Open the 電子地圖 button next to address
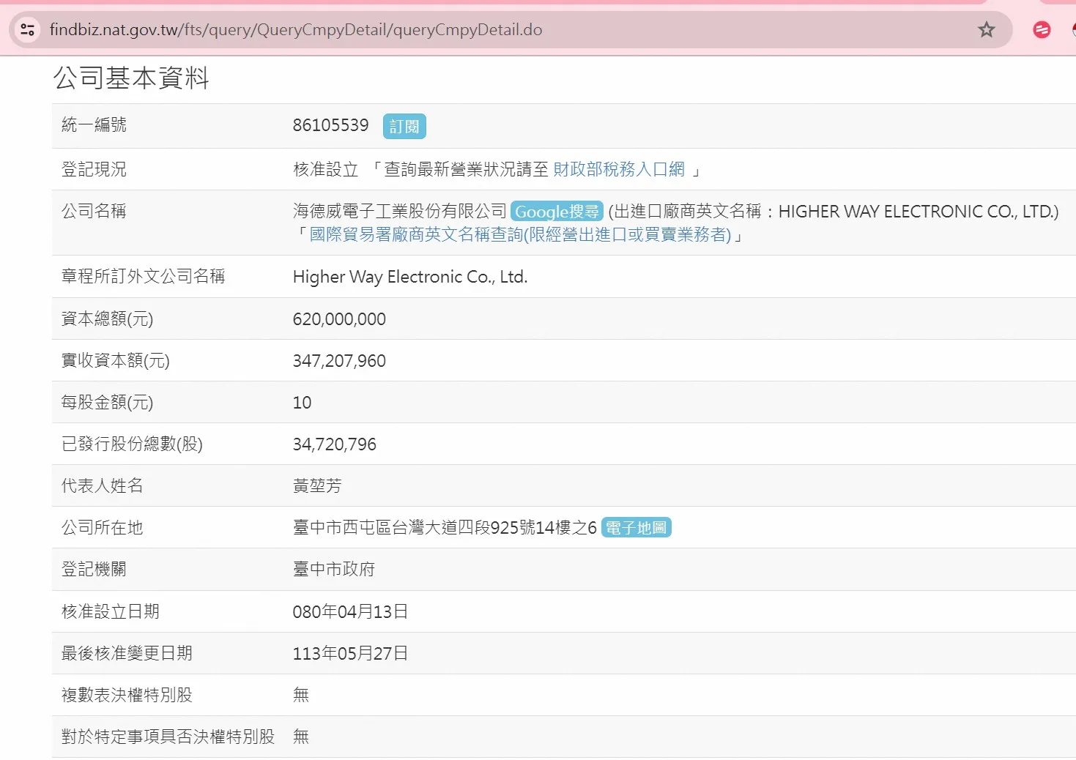This screenshot has width=1076, height=760. [636, 528]
